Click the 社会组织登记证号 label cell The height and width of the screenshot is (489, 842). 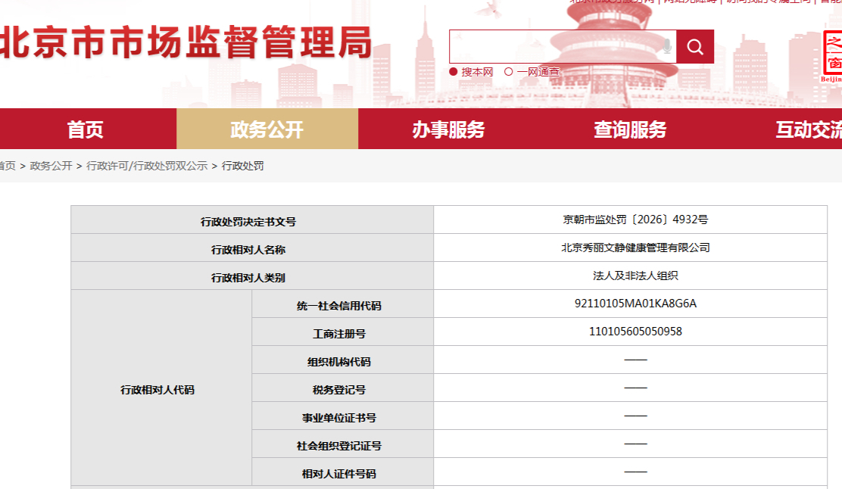pyautogui.click(x=342, y=444)
